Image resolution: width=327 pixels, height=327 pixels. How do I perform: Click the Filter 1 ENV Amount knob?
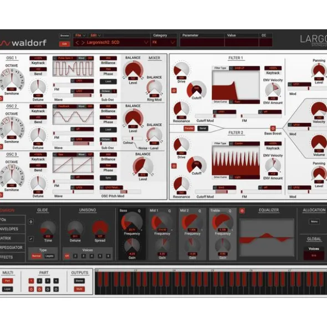click(273, 90)
